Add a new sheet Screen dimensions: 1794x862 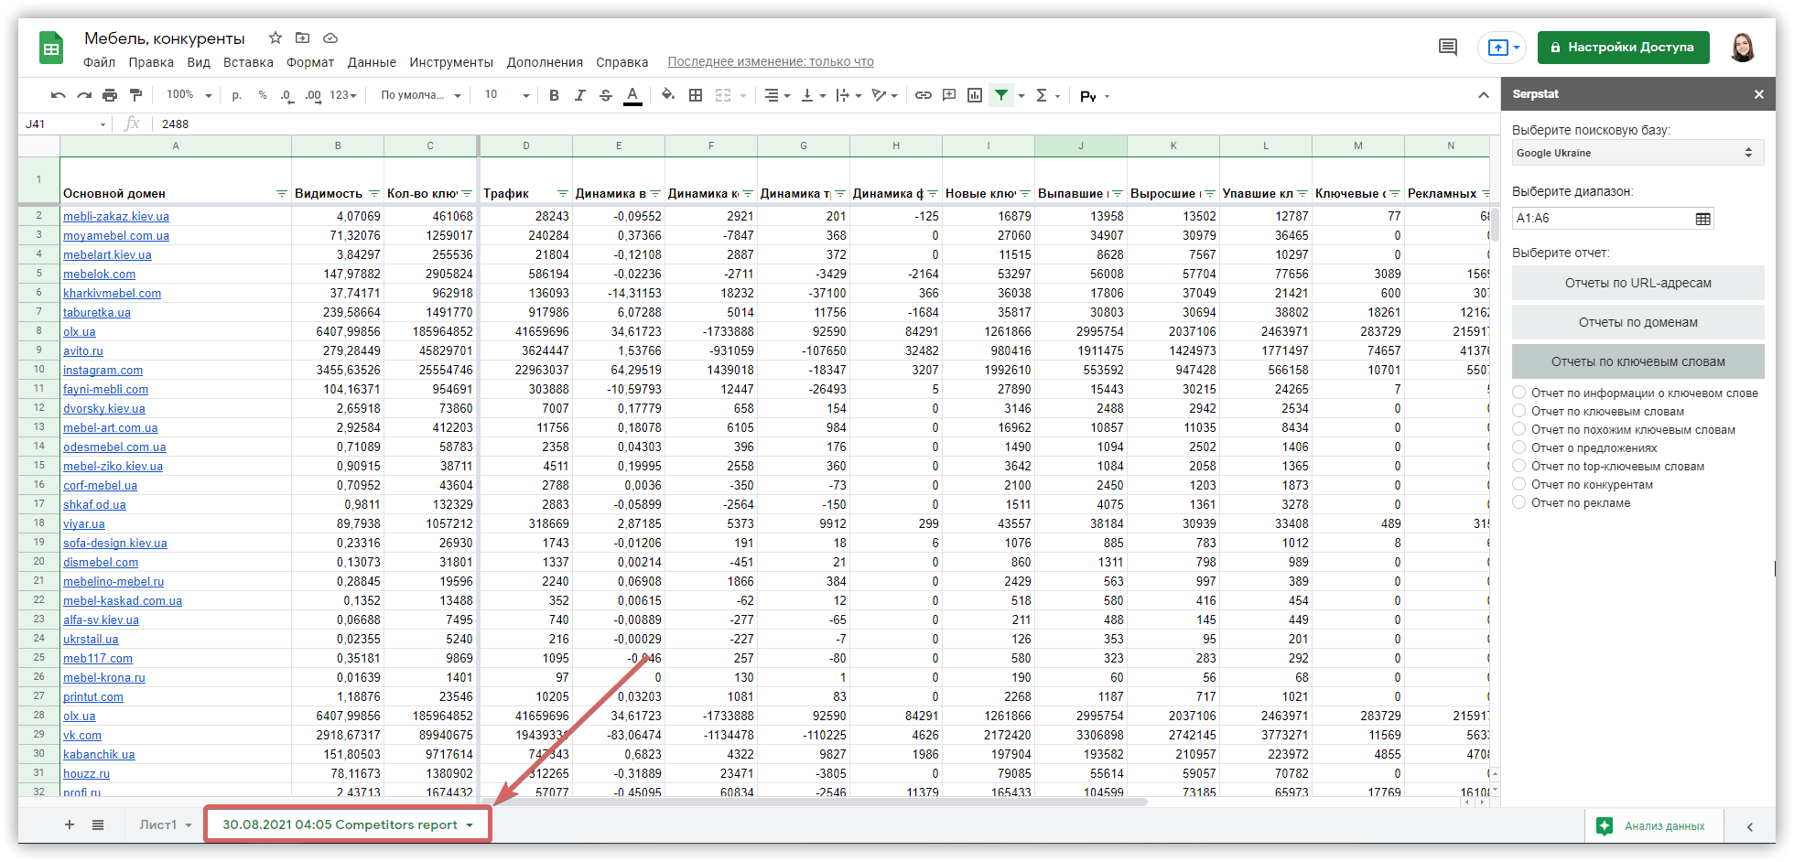69,824
